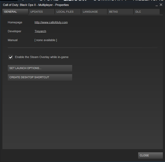Click the Properties window title text

[x=36, y=5]
